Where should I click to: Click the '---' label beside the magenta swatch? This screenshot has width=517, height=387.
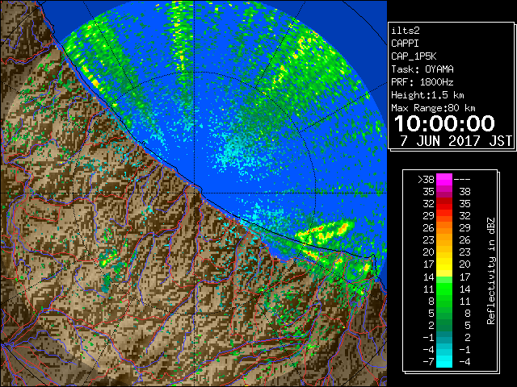[462, 180]
